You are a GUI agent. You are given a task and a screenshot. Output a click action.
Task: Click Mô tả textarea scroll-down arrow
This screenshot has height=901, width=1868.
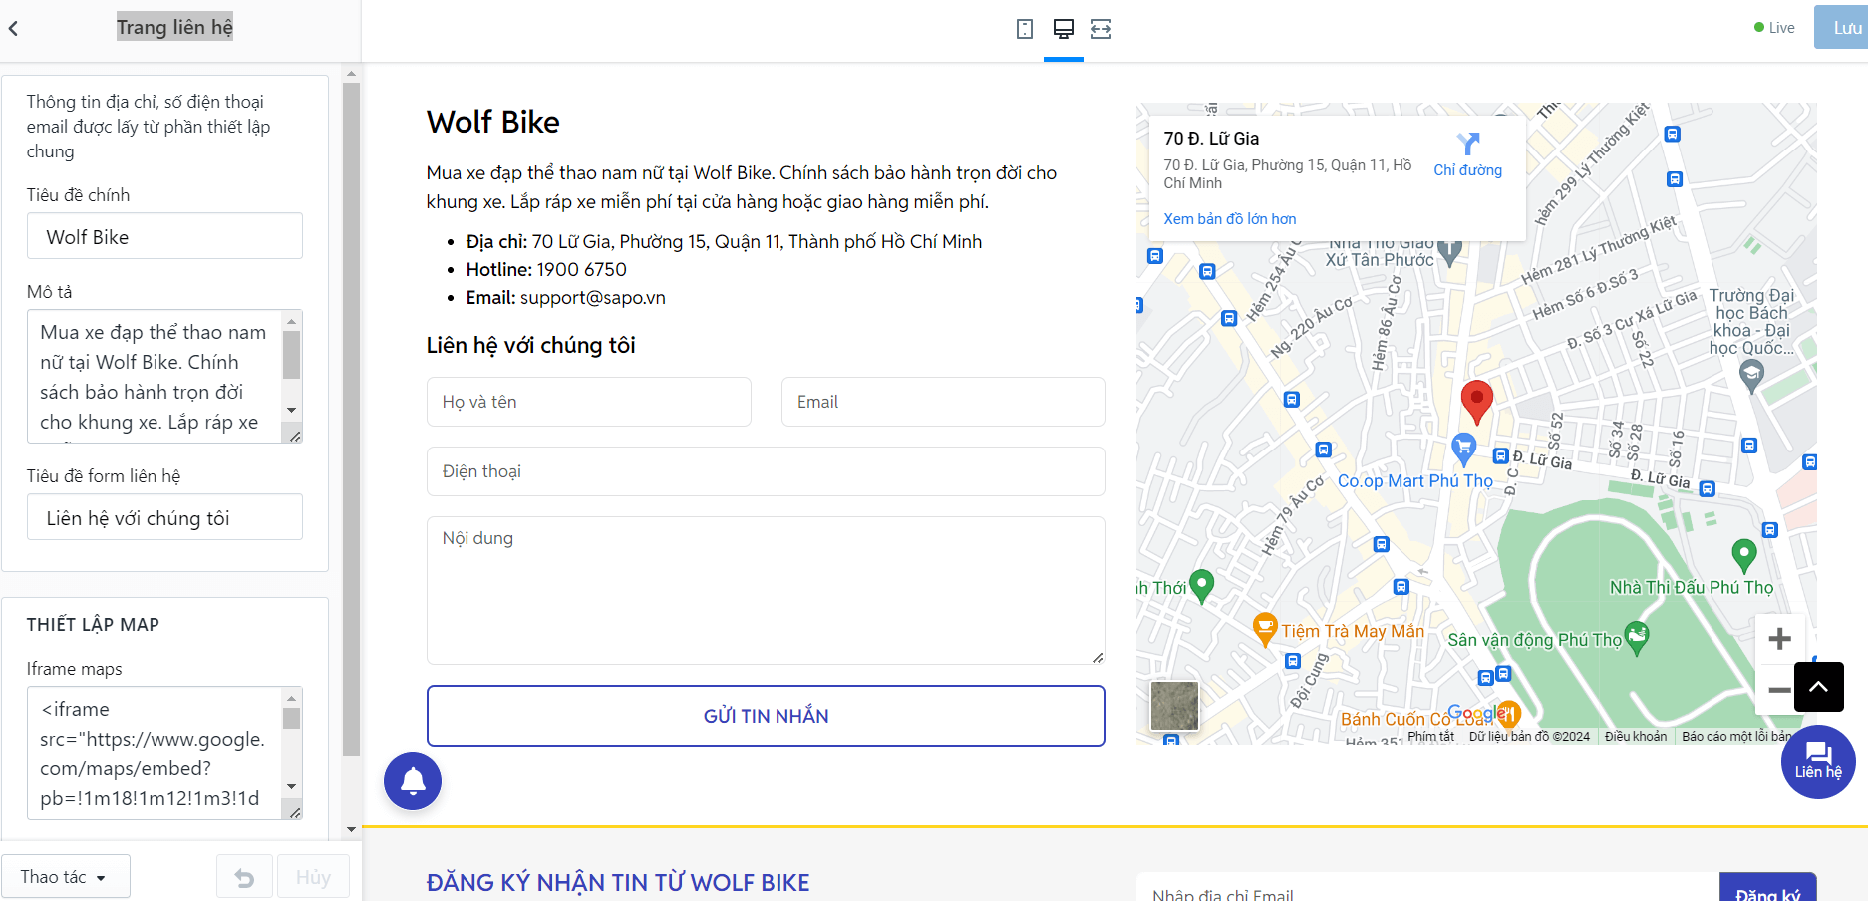click(x=292, y=410)
